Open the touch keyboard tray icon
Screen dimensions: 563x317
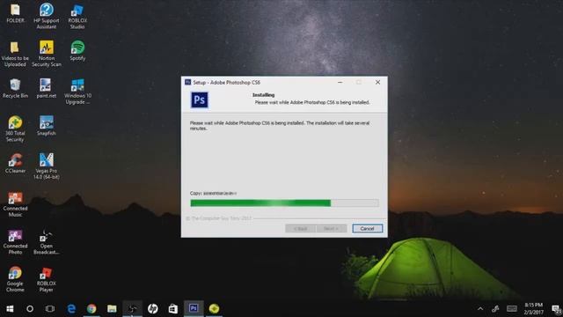pos(512,309)
